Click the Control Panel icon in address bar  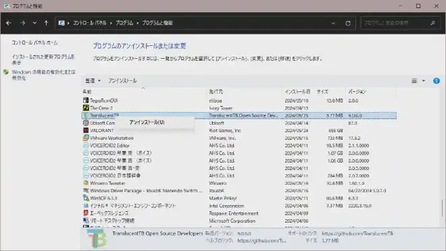[61, 23]
